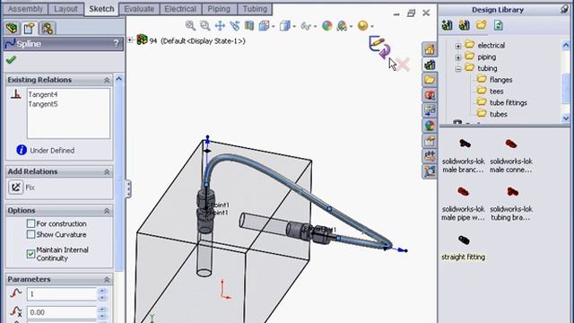Select straight fitting part
574x323 pixels.
pos(464,248)
